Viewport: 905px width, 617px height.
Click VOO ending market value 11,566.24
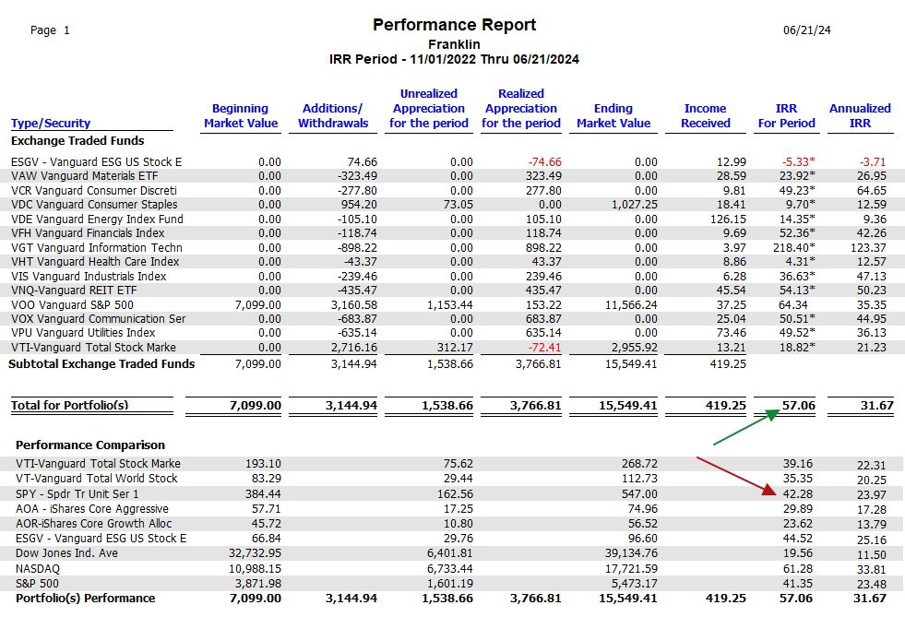[x=631, y=304]
